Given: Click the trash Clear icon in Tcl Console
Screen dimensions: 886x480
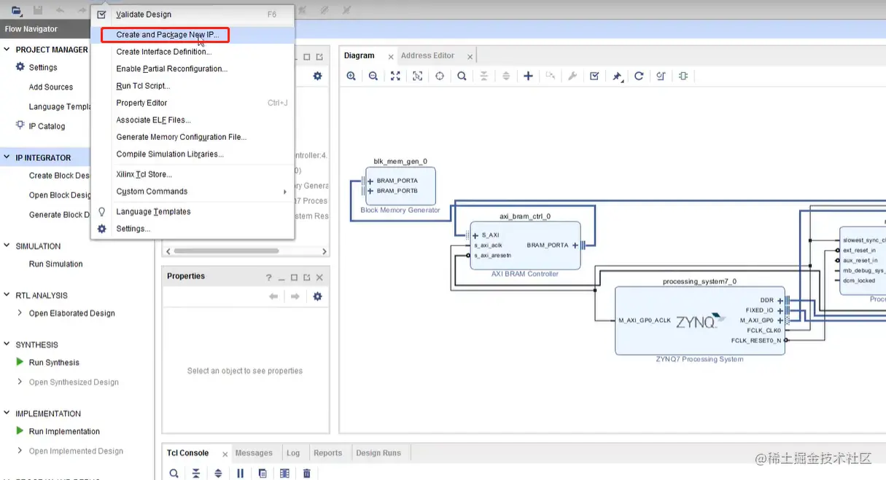Looking at the screenshot, I should [307, 473].
